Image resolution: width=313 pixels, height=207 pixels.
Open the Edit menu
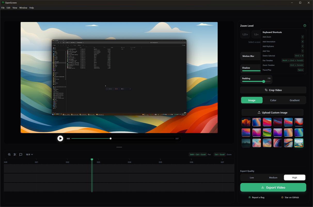click(8, 8)
